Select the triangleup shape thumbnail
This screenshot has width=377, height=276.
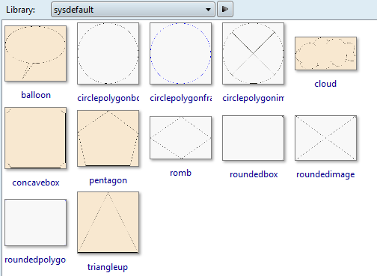click(108, 222)
